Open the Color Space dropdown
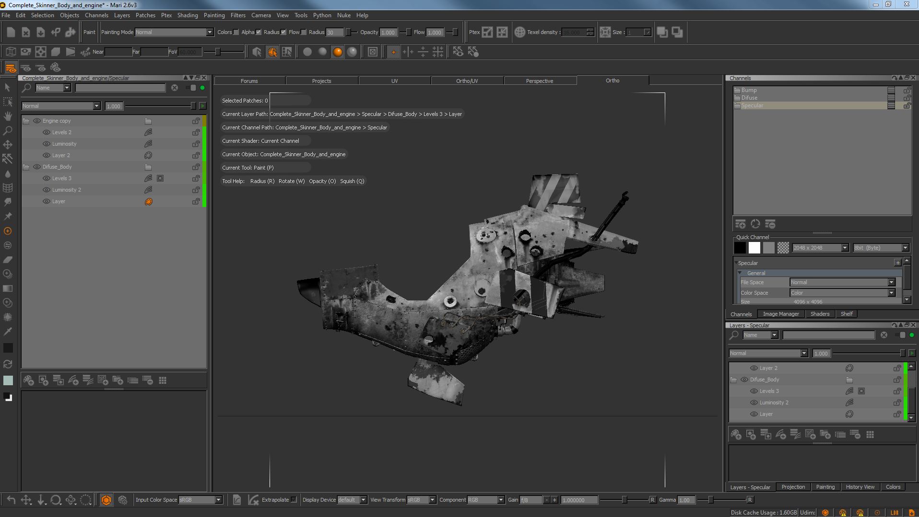Image resolution: width=919 pixels, height=517 pixels. 842,293
